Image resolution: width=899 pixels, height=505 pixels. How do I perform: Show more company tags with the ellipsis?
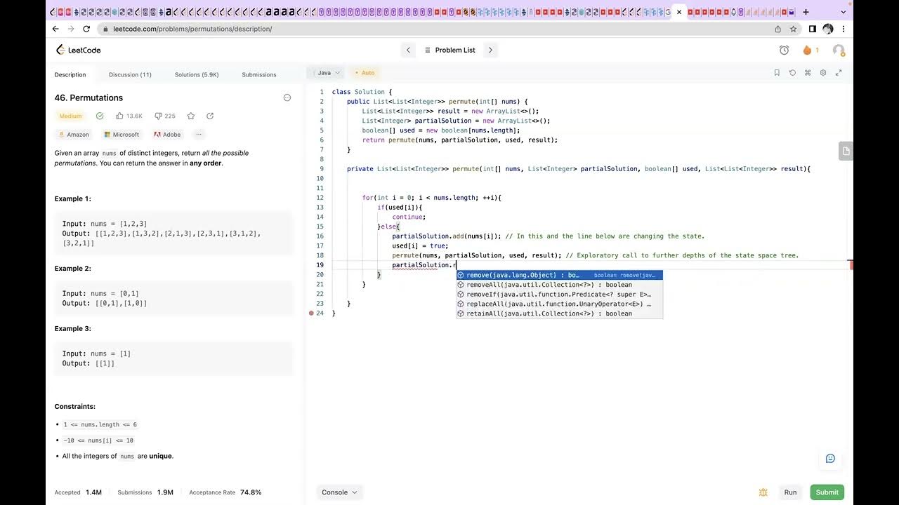tap(199, 135)
